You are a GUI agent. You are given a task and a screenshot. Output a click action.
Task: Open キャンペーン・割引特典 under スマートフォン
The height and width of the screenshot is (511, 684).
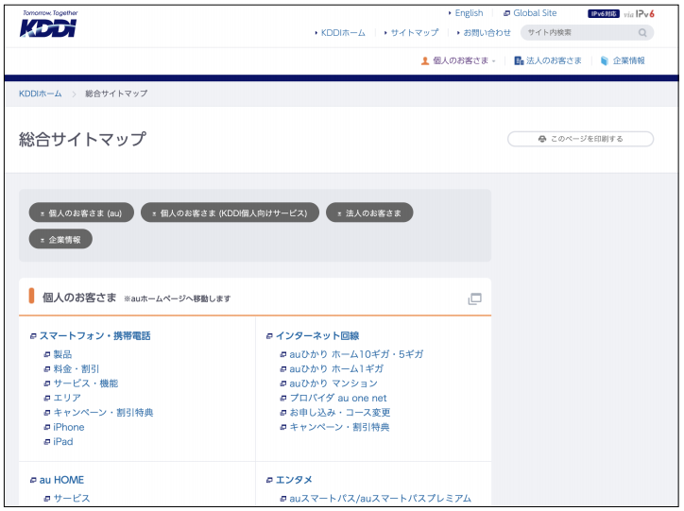pyautogui.click(x=103, y=413)
